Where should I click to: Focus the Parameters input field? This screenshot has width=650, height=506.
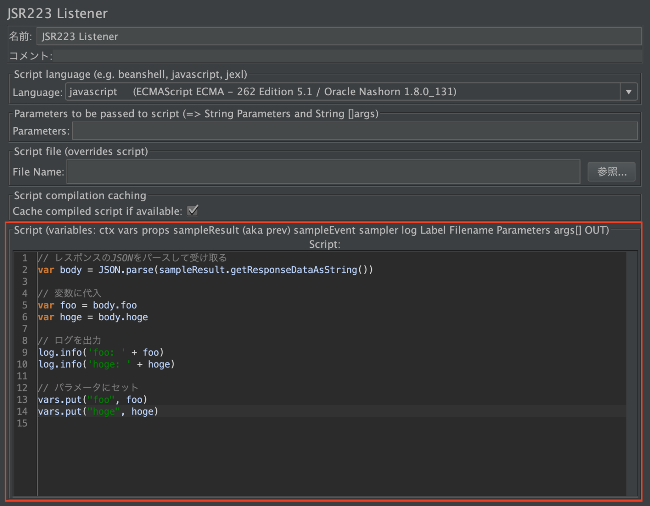296,131
